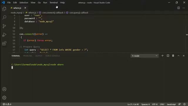Viewport: 188px width, 106px height.
Task: Click the '// Prepare Query' comment
Action: point(30,47)
